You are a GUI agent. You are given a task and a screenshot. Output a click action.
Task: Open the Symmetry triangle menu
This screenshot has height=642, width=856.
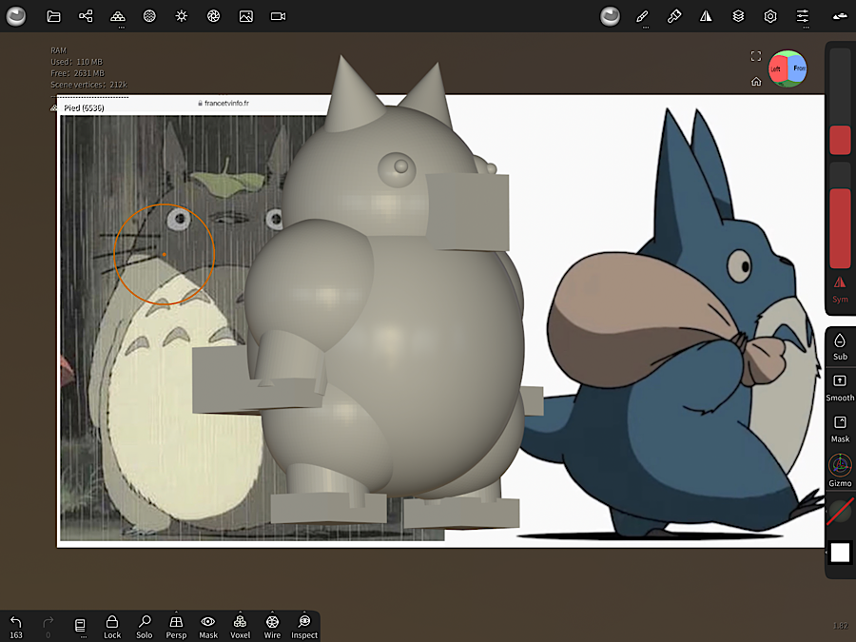[706, 16]
